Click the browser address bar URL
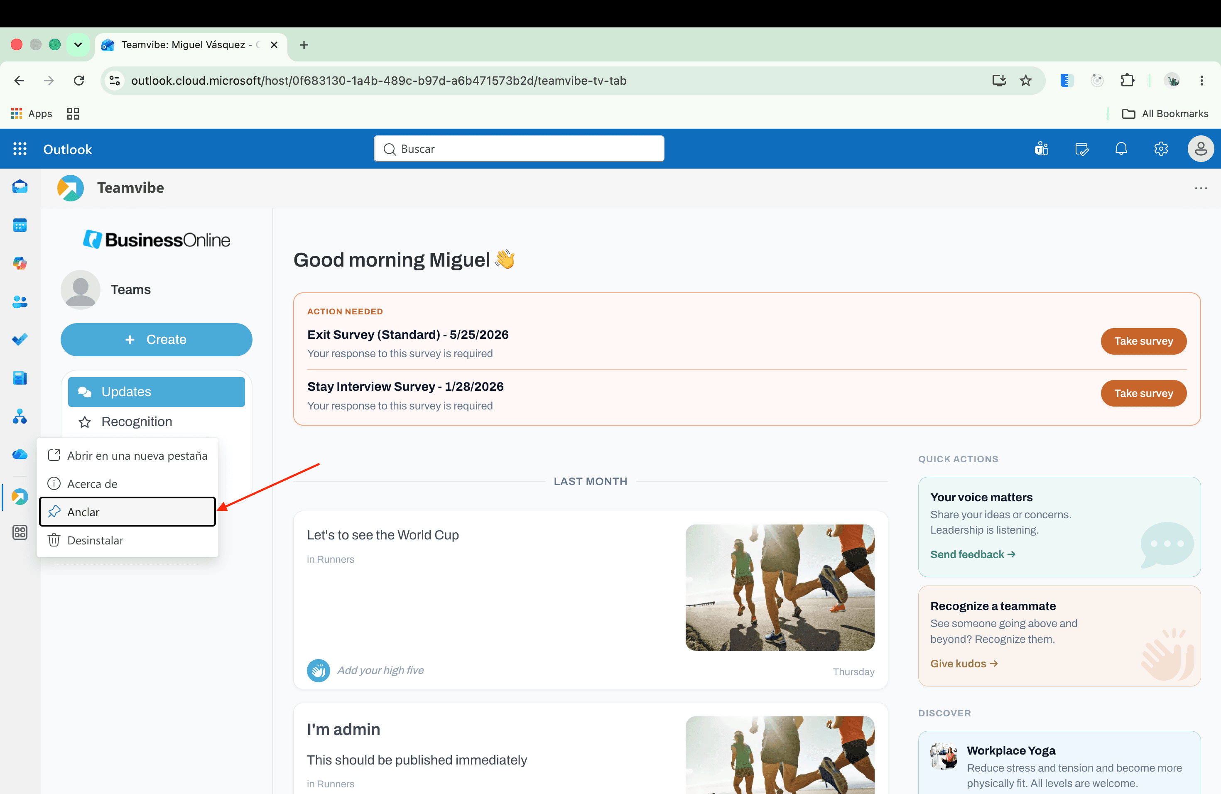This screenshot has width=1221, height=794. click(379, 81)
